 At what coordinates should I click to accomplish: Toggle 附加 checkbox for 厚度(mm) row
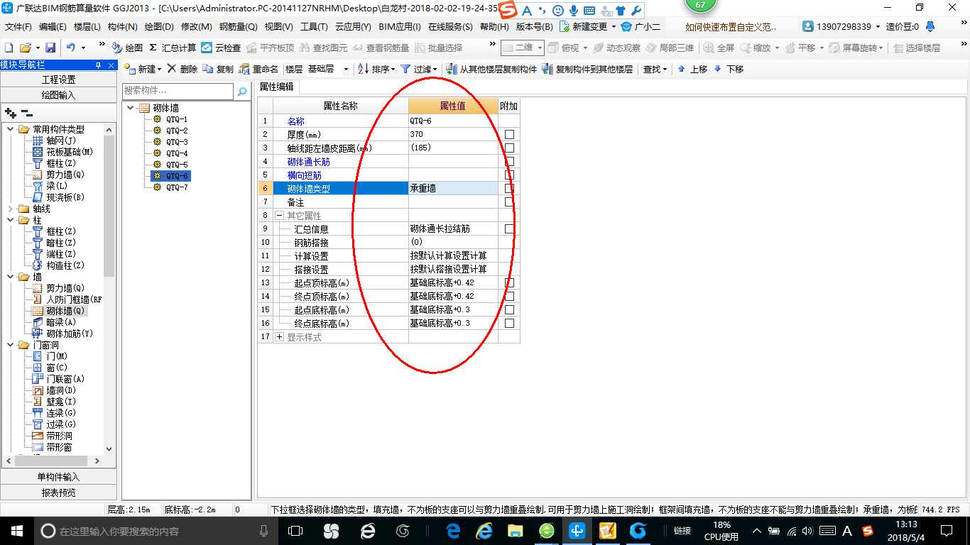(509, 134)
